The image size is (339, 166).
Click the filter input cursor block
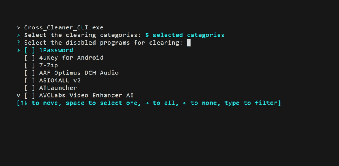pos(189,43)
